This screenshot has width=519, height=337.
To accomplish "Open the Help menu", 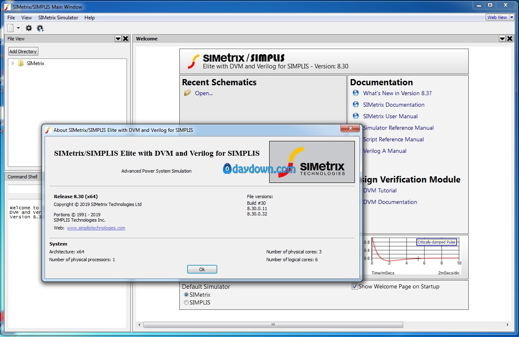I will pyautogui.click(x=89, y=18).
